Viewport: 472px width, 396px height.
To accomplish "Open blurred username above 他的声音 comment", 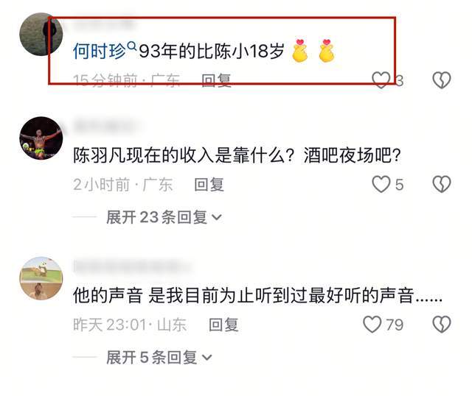I will (133, 266).
